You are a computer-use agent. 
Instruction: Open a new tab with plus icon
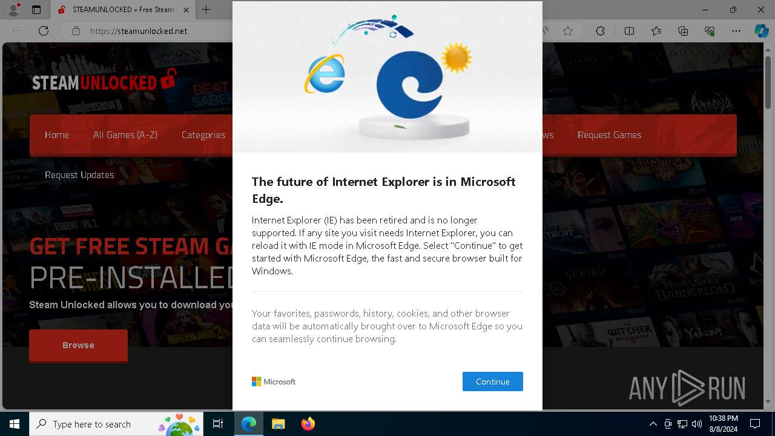(x=206, y=10)
